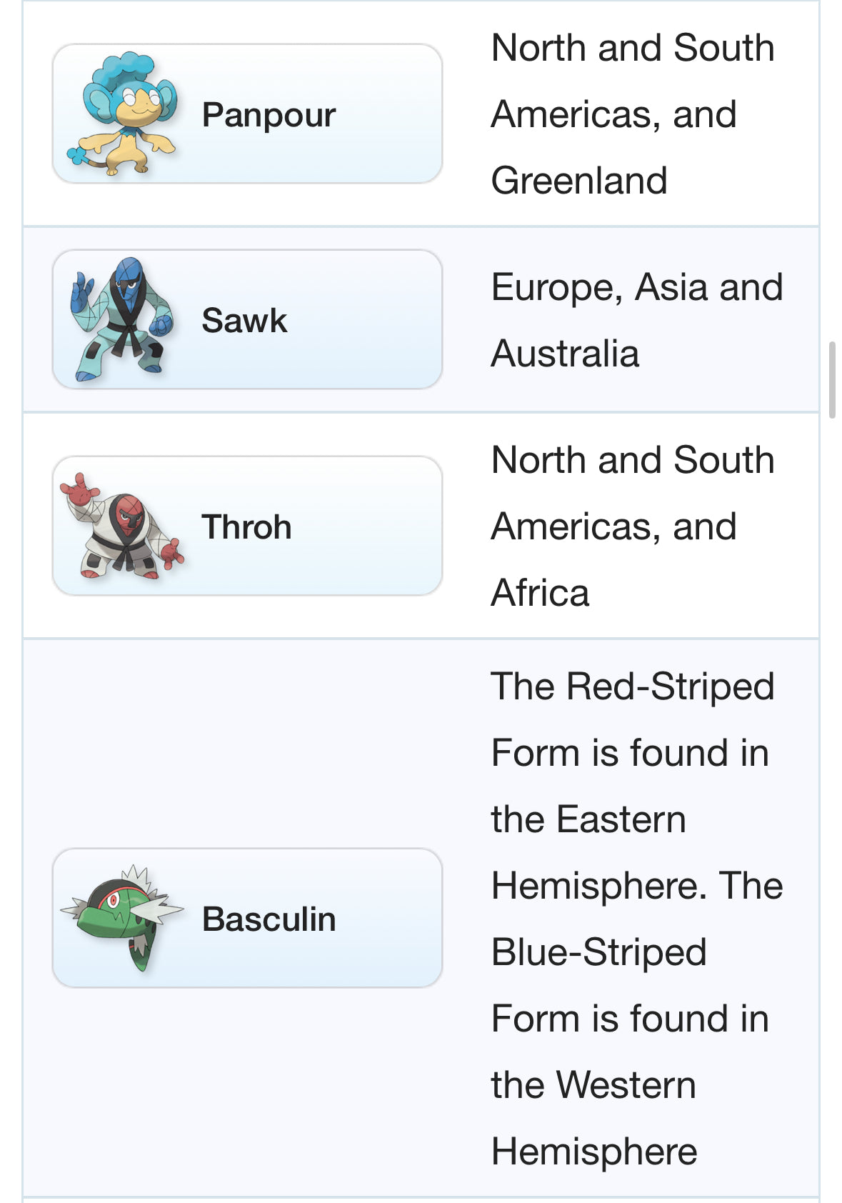Click the Blue-Striped text in Basculin's row
The image size is (842, 1203).
[598, 952]
